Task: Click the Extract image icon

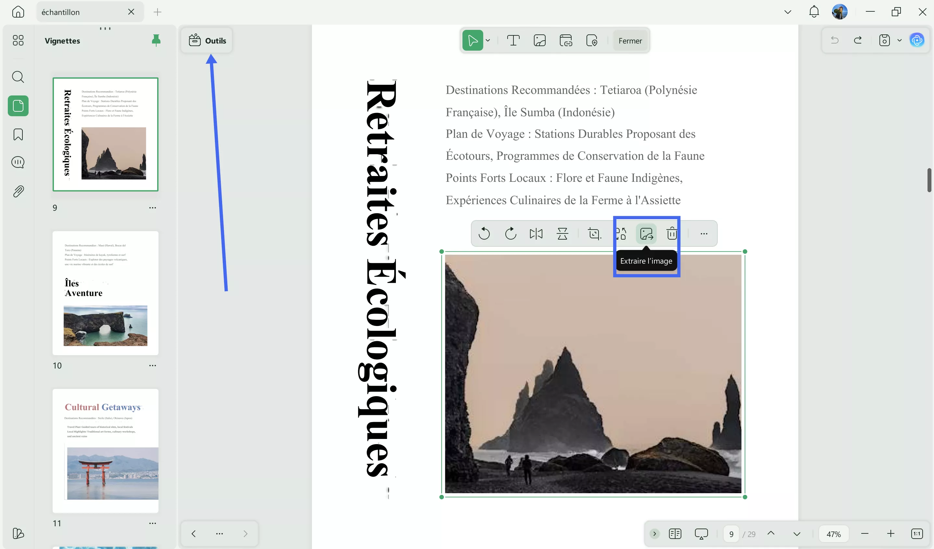Action: tap(646, 234)
